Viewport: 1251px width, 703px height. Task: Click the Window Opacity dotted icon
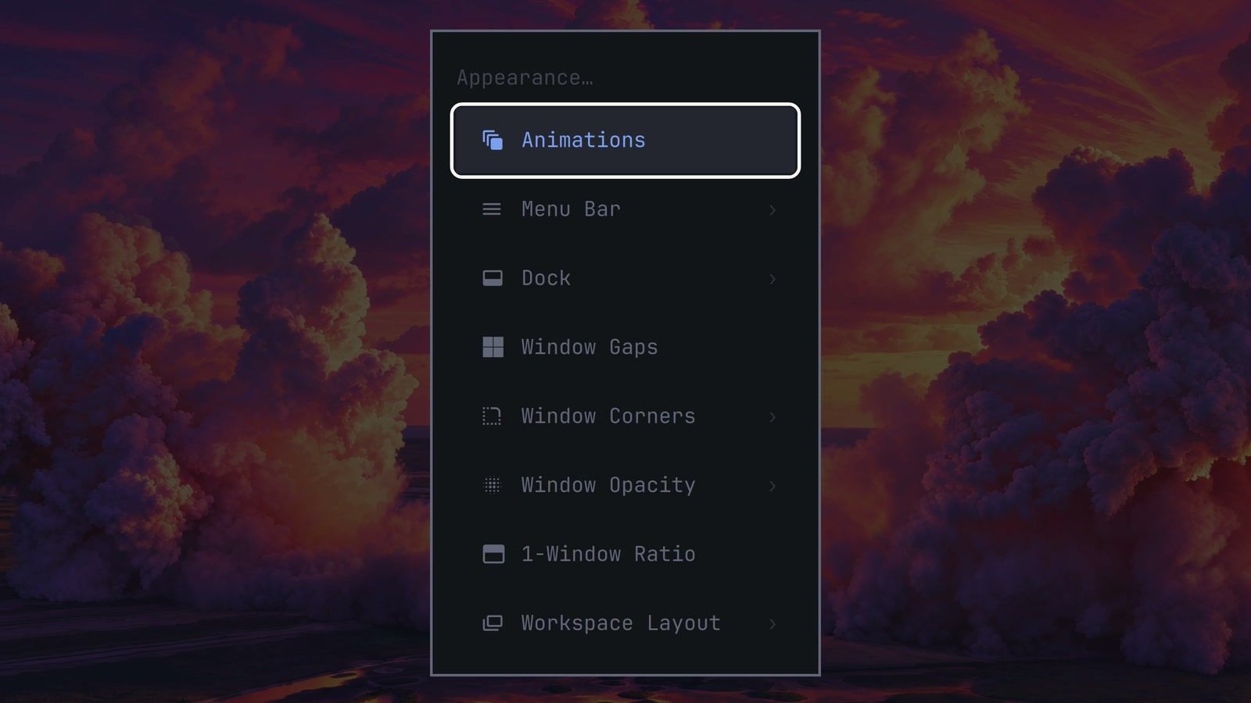(x=492, y=485)
